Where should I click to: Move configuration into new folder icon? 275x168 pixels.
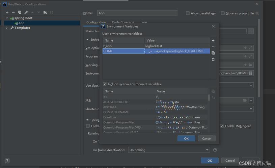[45, 12]
